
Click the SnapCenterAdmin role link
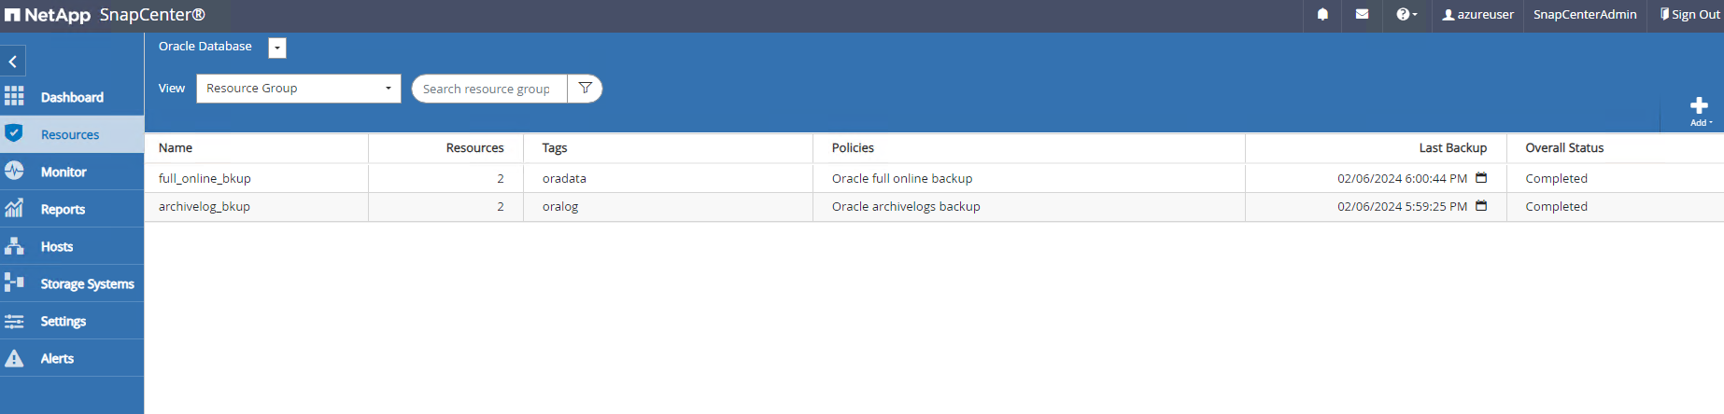(1585, 15)
